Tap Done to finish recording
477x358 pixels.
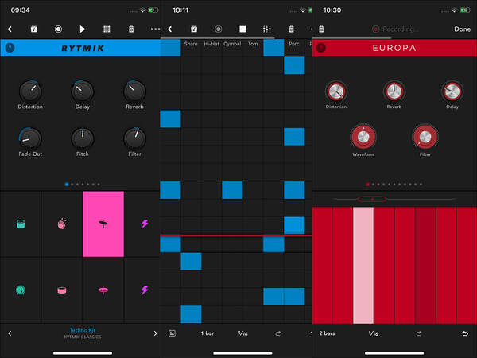click(463, 29)
